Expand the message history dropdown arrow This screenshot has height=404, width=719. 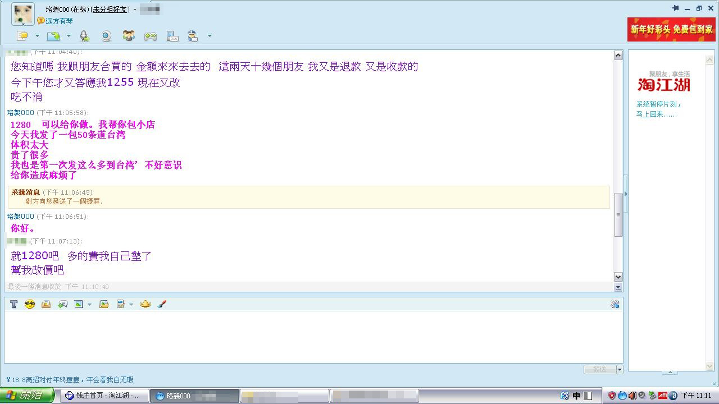pyautogui.click(x=131, y=305)
